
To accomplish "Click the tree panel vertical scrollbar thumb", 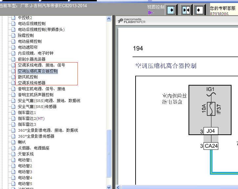I will (x=109, y=153).
